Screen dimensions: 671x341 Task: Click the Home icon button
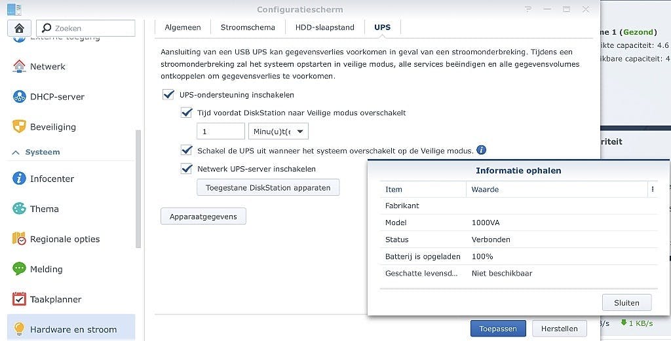pos(19,28)
